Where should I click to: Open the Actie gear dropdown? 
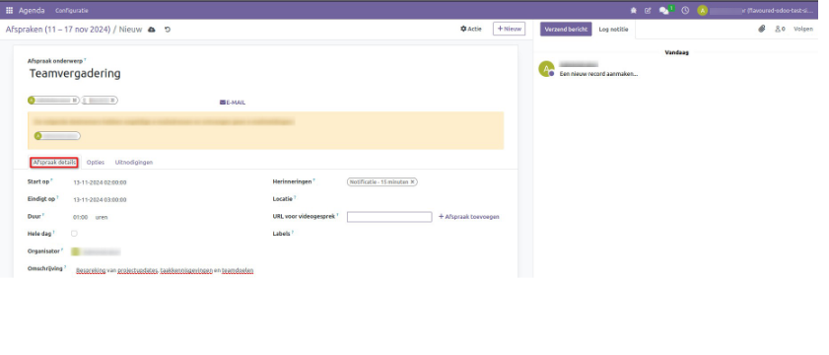tap(471, 30)
